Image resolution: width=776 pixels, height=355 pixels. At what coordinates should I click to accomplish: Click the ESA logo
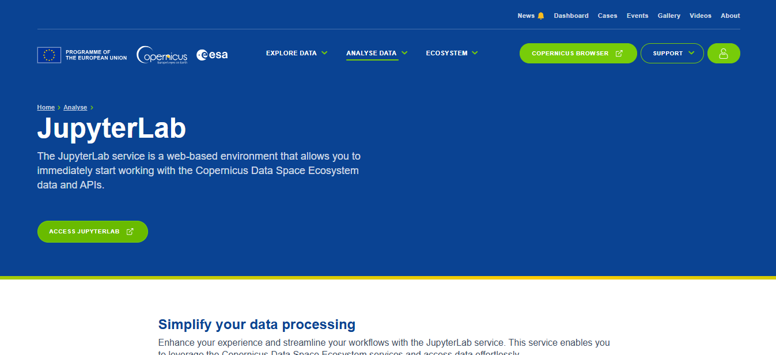point(212,55)
